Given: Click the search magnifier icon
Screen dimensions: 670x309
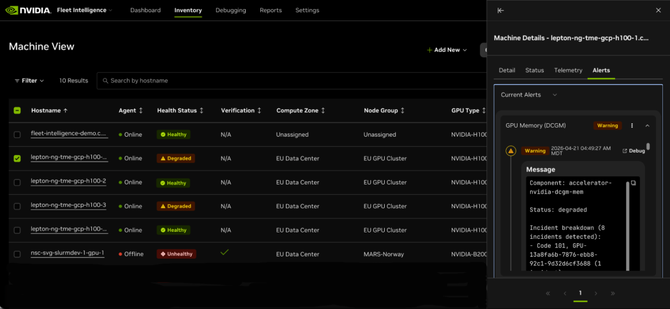Looking at the screenshot, I should pyautogui.click(x=105, y=80).
